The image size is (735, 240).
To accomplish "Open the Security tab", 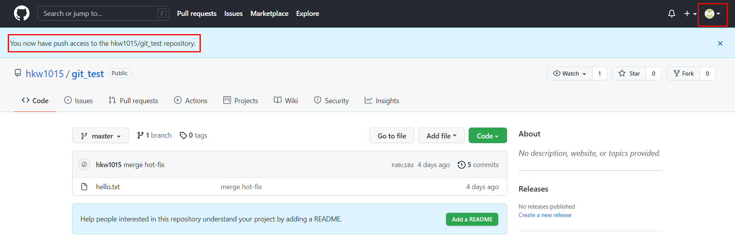I will click(x=331, y=101).
